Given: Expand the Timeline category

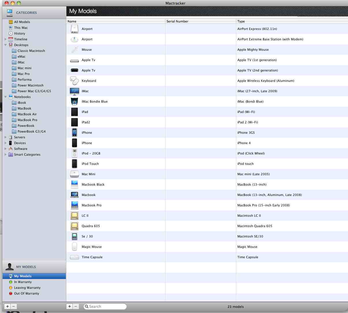Looking at the screenshot, I should point(5,39).
